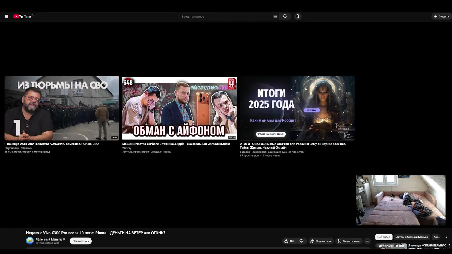Visit channel Yardrey

[x=127, y=148]
